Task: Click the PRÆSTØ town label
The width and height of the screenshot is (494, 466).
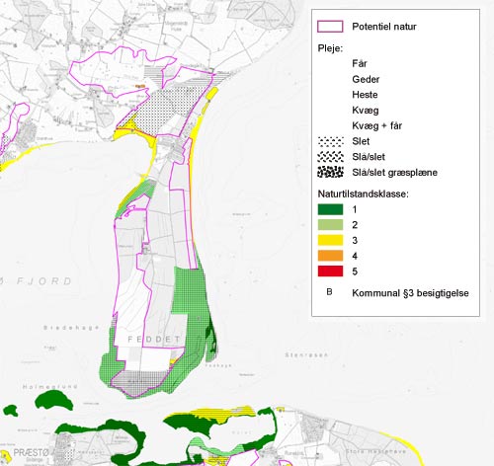Action: (31, 453)
